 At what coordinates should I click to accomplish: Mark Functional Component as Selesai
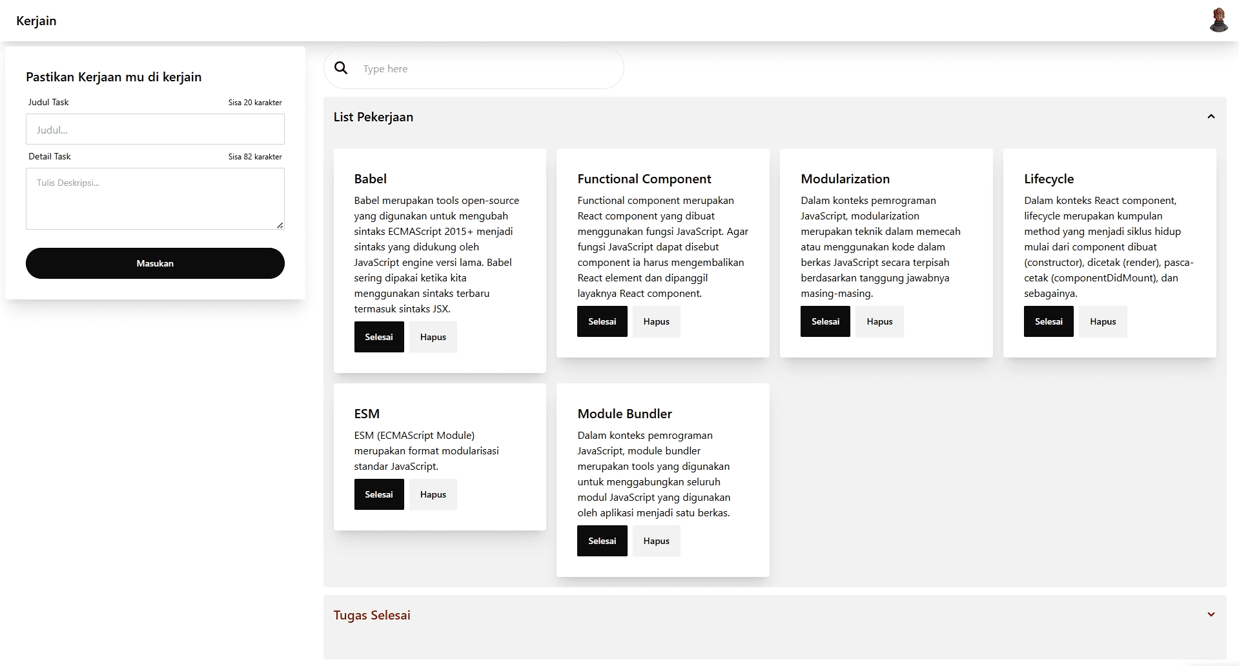pyautogui.click(x=602, y=321)
